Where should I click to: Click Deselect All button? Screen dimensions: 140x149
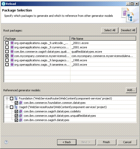[128, 30]
